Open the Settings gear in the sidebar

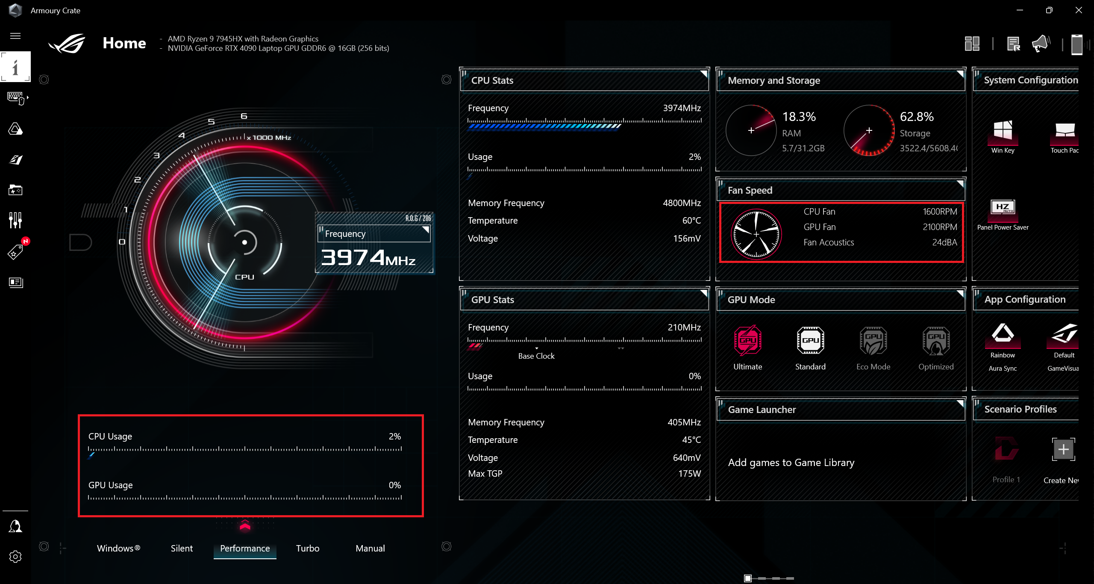pos(15,556)
